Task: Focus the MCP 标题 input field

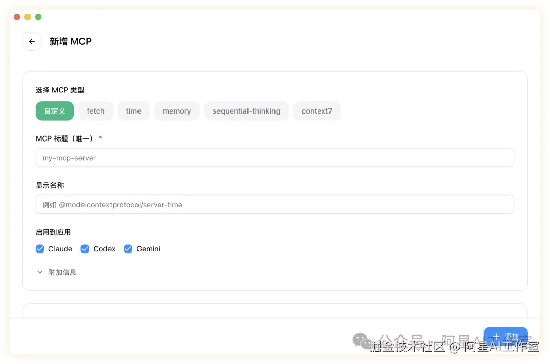Action: pos(274,158)
